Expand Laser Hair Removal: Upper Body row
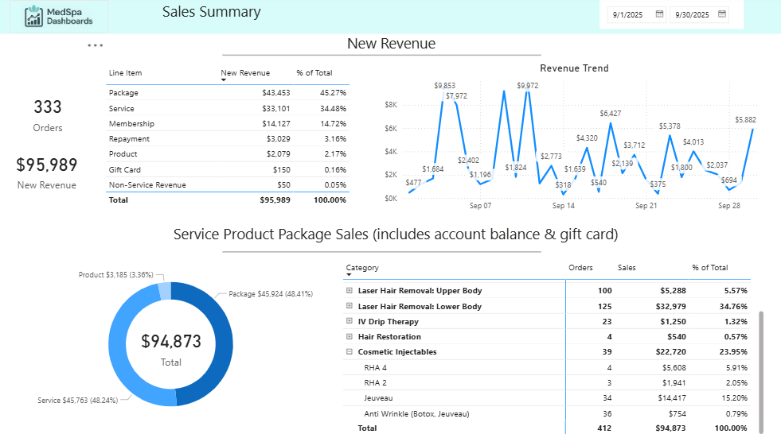 point(349,291)
